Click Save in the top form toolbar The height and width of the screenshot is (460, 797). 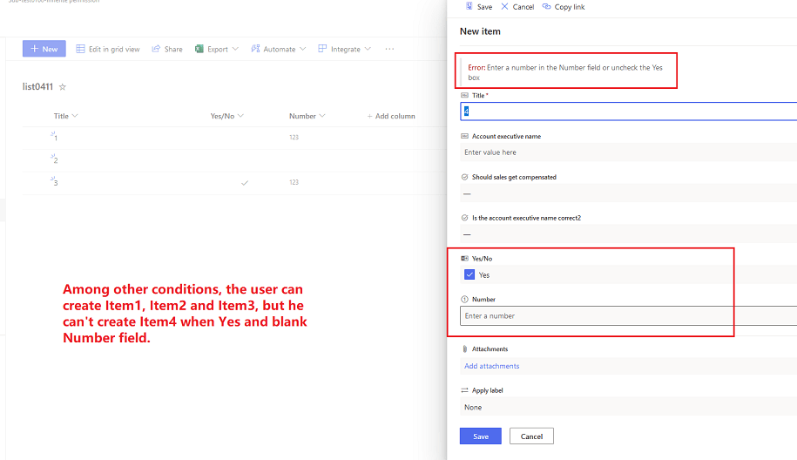click(479, 7)
